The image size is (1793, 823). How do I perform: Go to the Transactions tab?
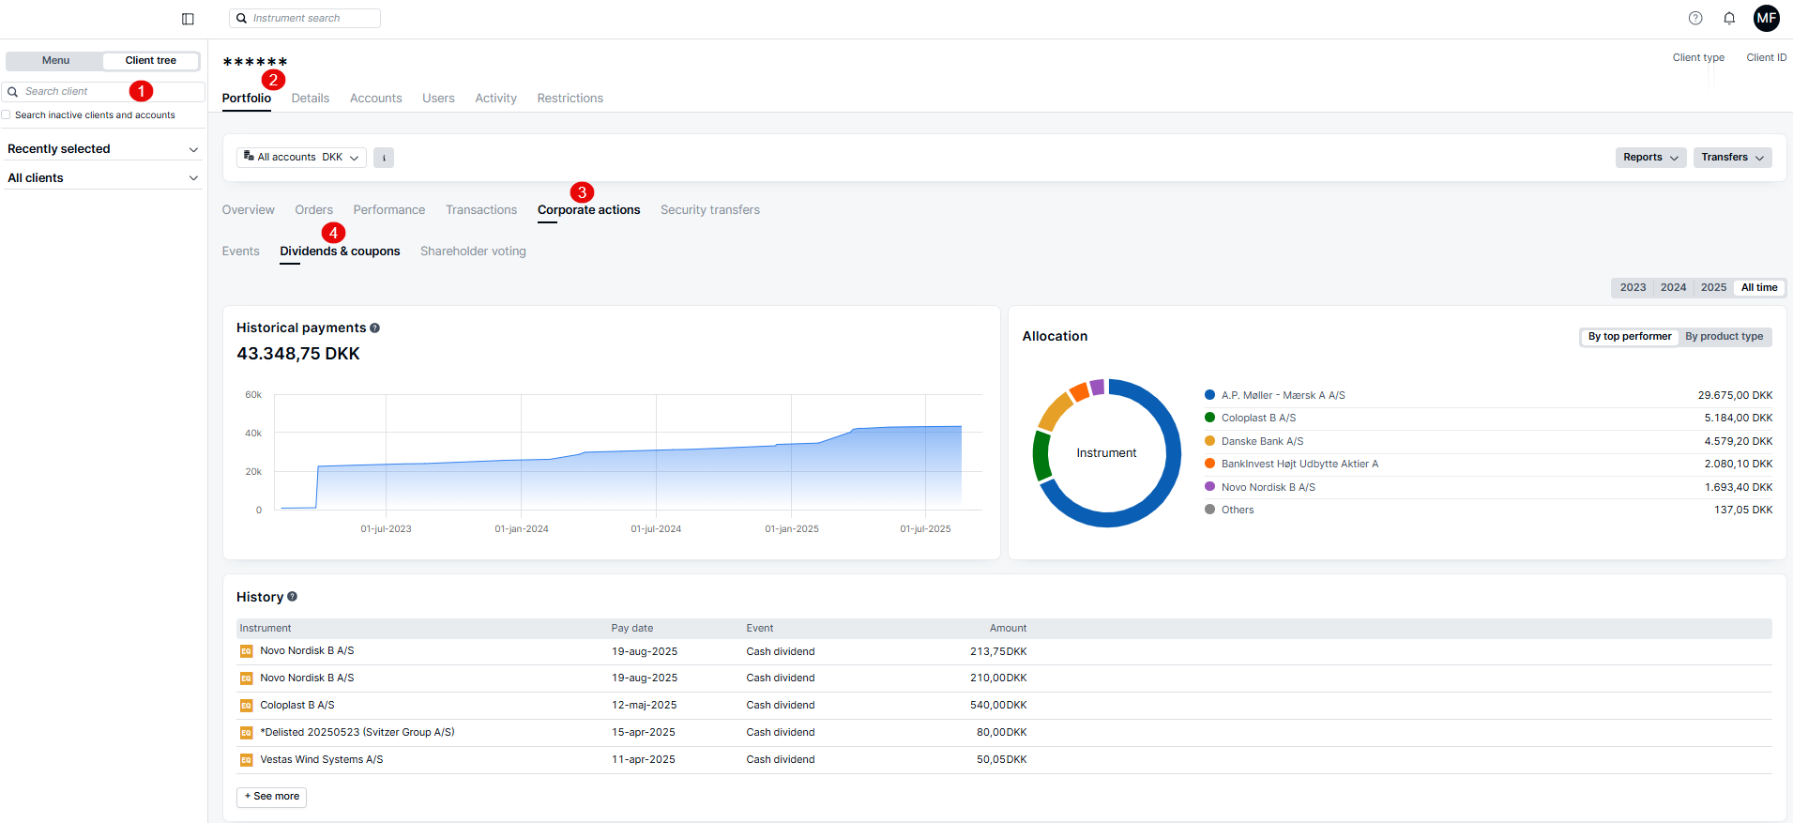click(x=481, y=210)
